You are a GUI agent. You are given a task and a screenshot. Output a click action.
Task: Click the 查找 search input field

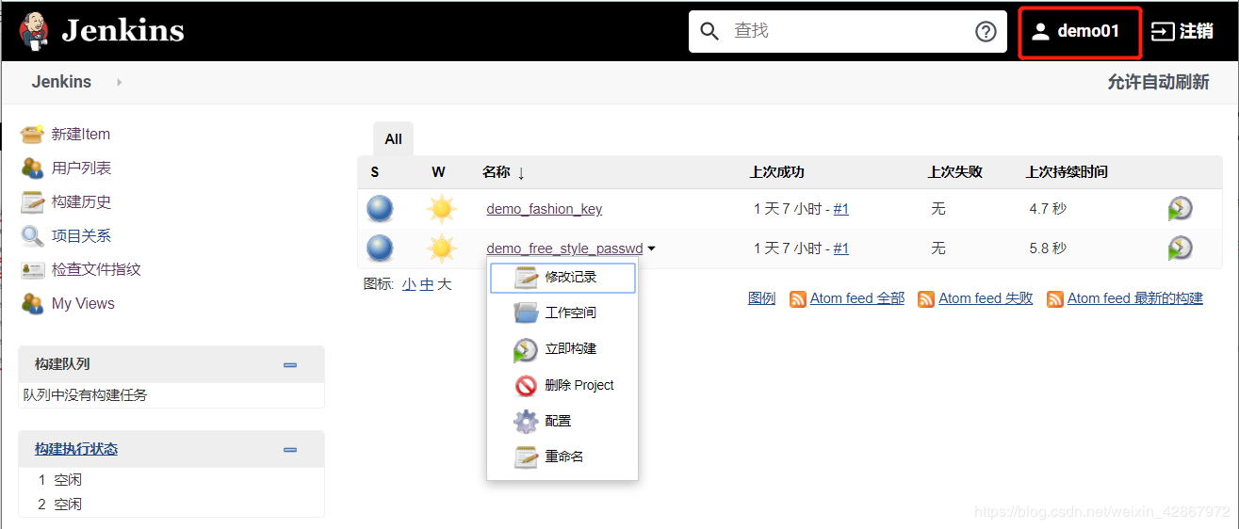coord(848,31)
